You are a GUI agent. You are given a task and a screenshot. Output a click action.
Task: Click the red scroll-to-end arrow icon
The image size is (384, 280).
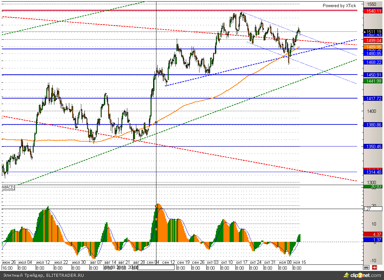coord(374,268)
